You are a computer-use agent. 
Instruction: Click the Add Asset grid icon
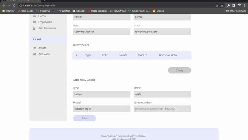34,54
